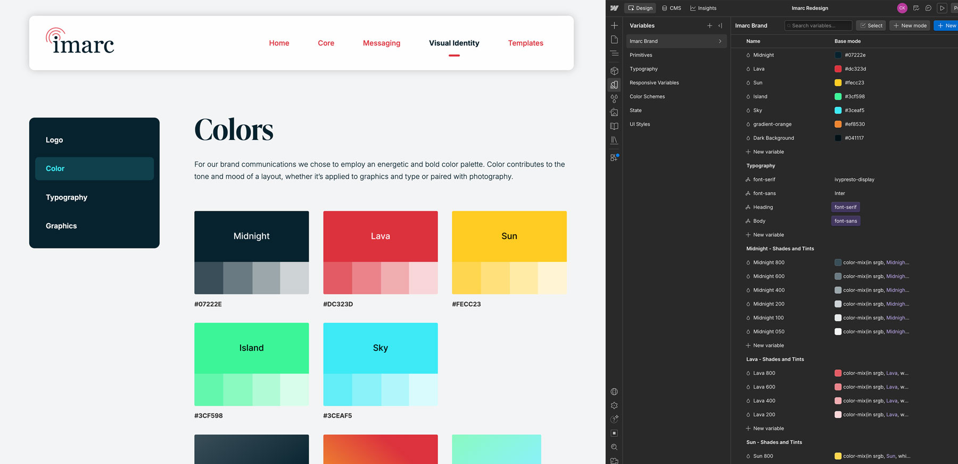Expand the Imarc Brand collection chevron
The width and height of the screenshot is (958, 464).
720,41
